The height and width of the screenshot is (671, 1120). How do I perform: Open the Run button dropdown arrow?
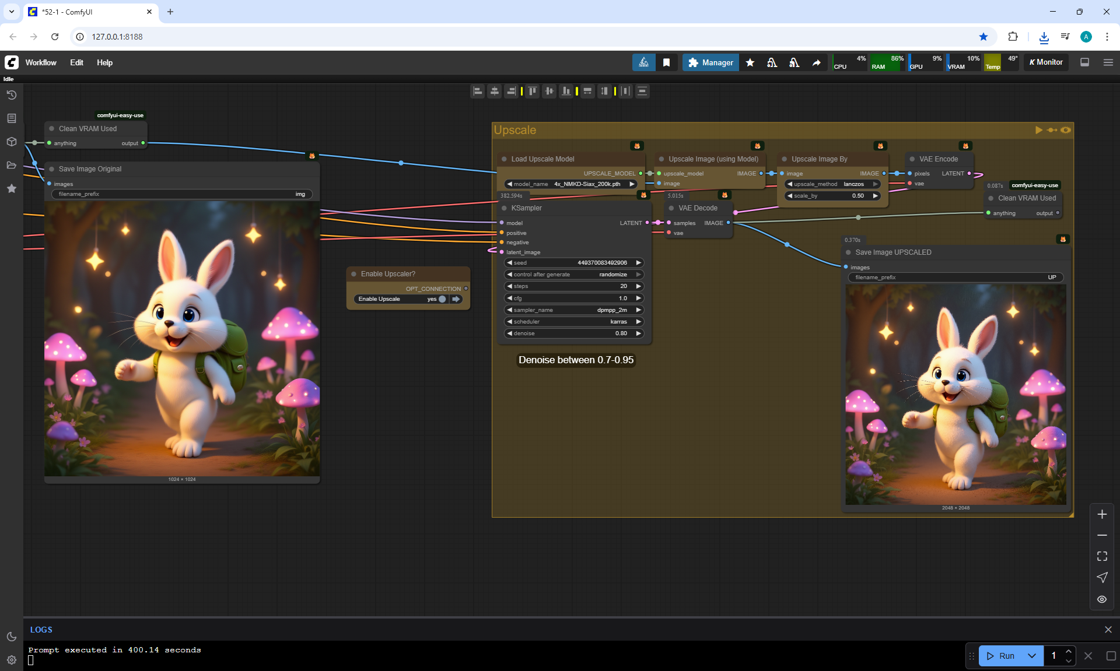[1031, 656]
